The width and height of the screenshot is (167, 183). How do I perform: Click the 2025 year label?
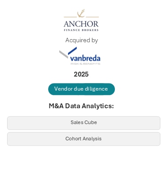[81, 74]
